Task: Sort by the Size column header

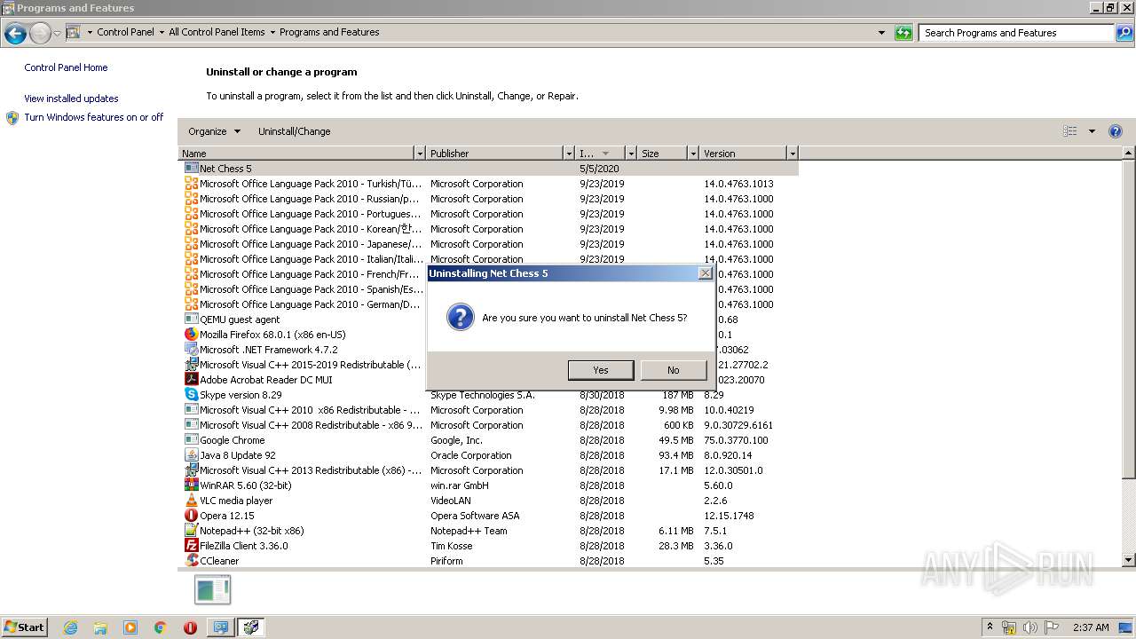Action: pyautogui.click(x=662, y=154)
